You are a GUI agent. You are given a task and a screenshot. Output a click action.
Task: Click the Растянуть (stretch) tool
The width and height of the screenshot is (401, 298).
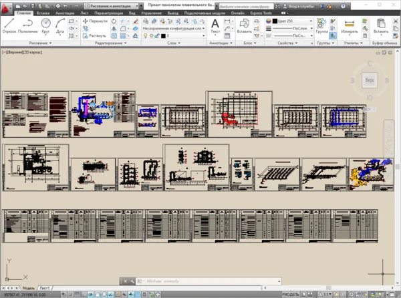[x=94, y=36]
